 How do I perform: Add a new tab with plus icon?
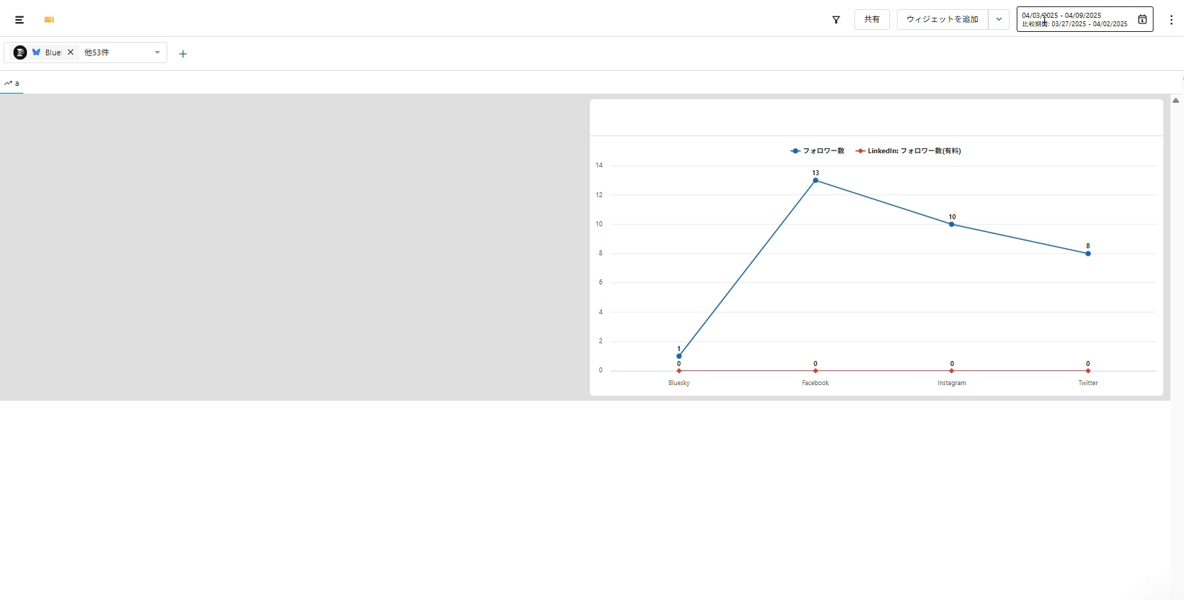pyautogui.click(x=183, y=54)
